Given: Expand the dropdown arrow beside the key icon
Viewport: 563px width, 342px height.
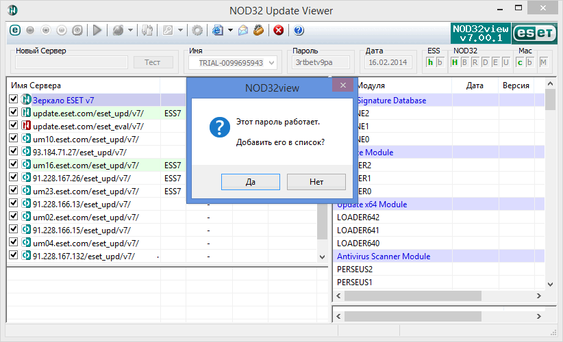Looking at the screenshot, I should [180, 30].
